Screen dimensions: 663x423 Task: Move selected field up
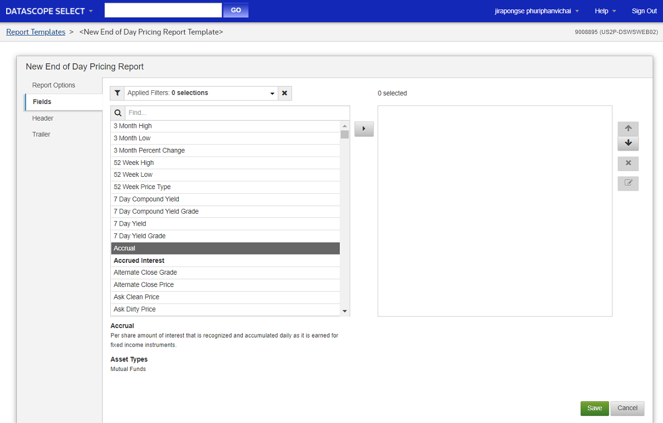tap(628, 129)
